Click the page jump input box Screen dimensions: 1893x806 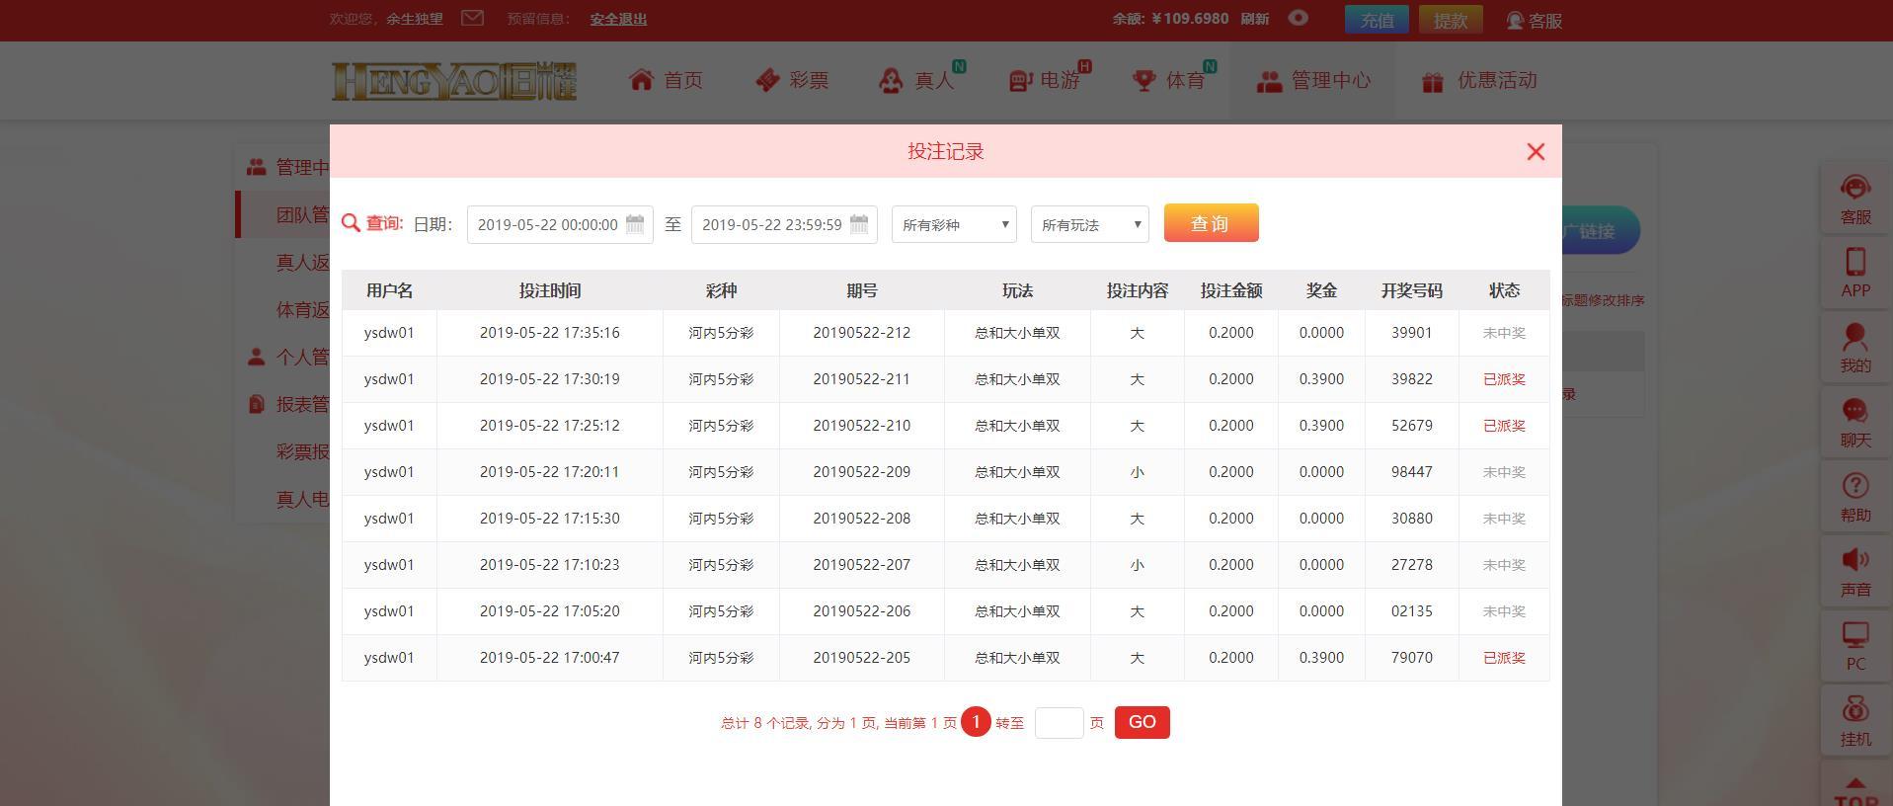pyautogui.click(x=1059, y=722)
